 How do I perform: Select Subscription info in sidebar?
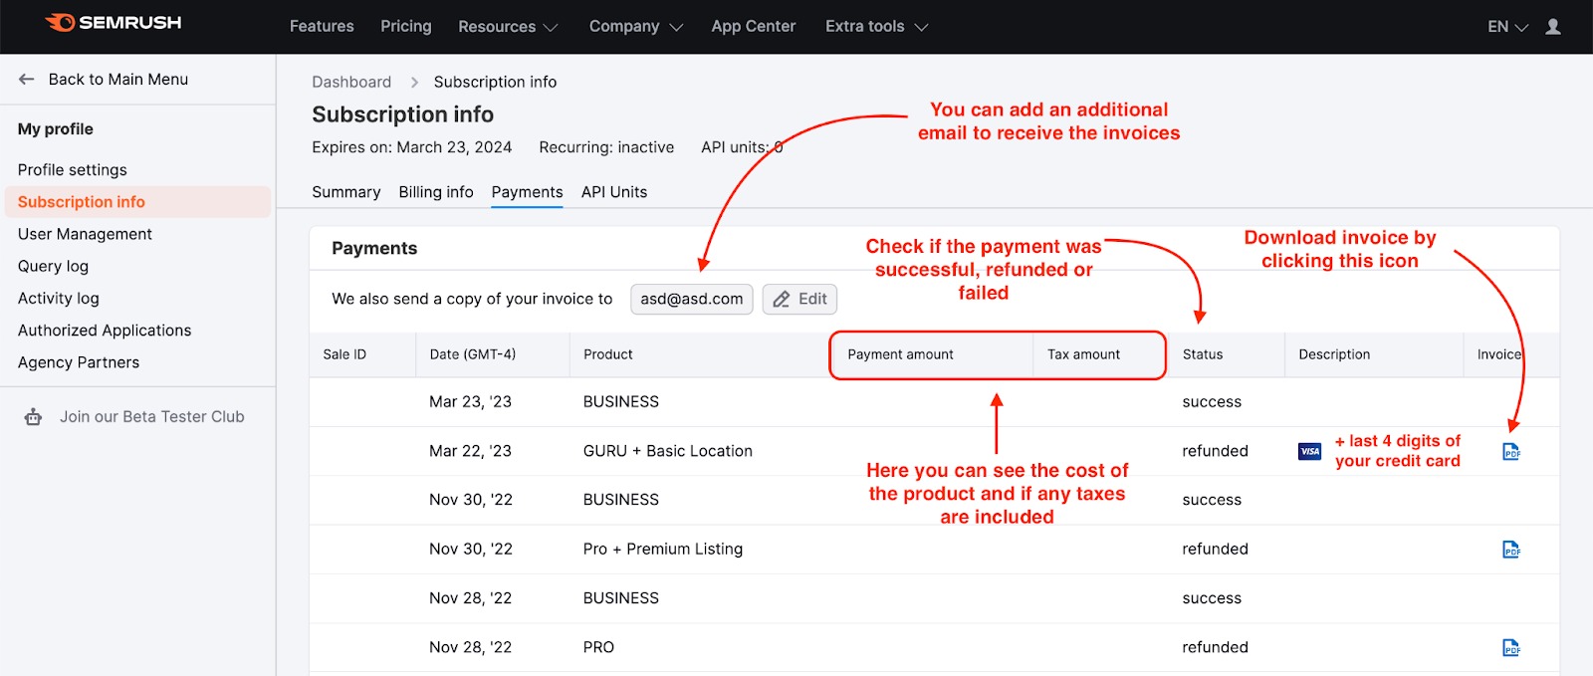click(x=137, y=202)
